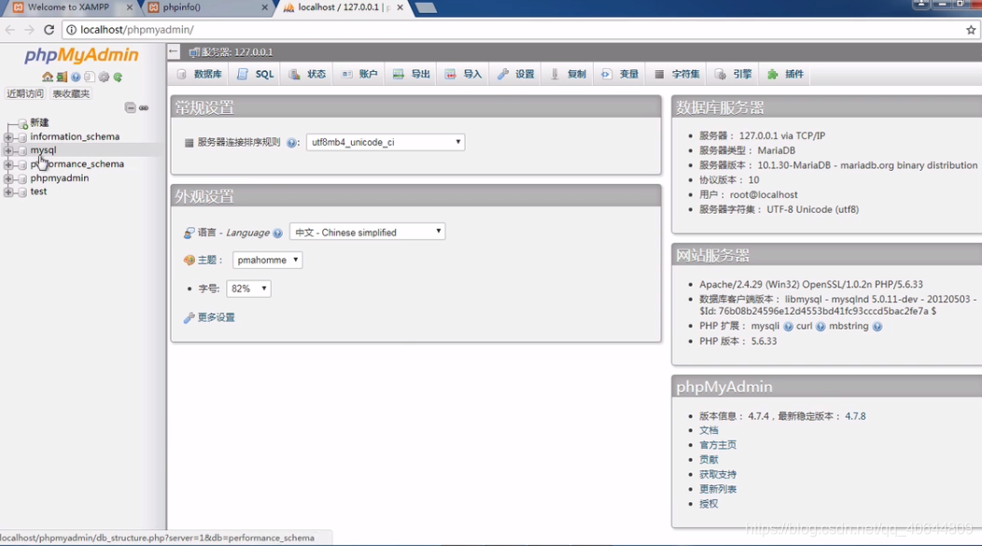Reload the navigation panel with green arrow
This screenshot has height=546, width=982.
[x=118, y=77]
